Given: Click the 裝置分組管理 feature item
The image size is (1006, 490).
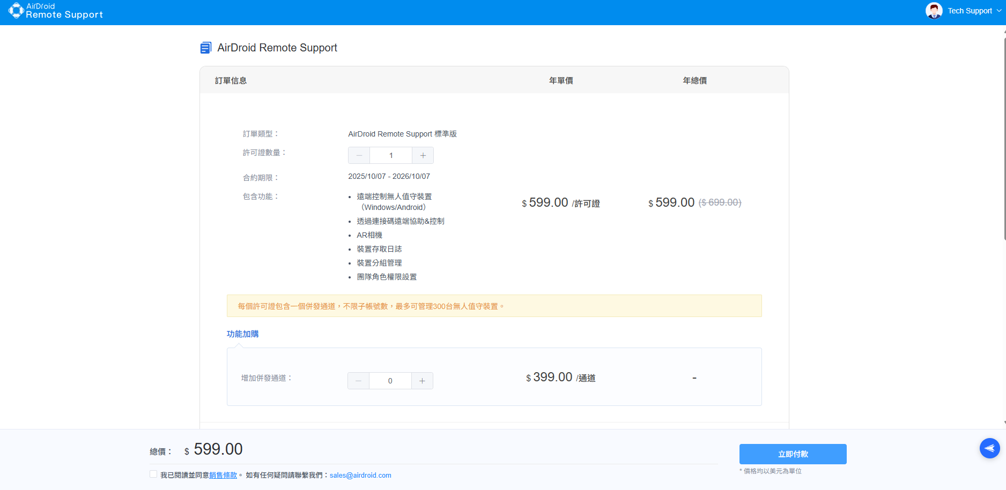Looking at the screenshot, I should (x=379, y=263).
